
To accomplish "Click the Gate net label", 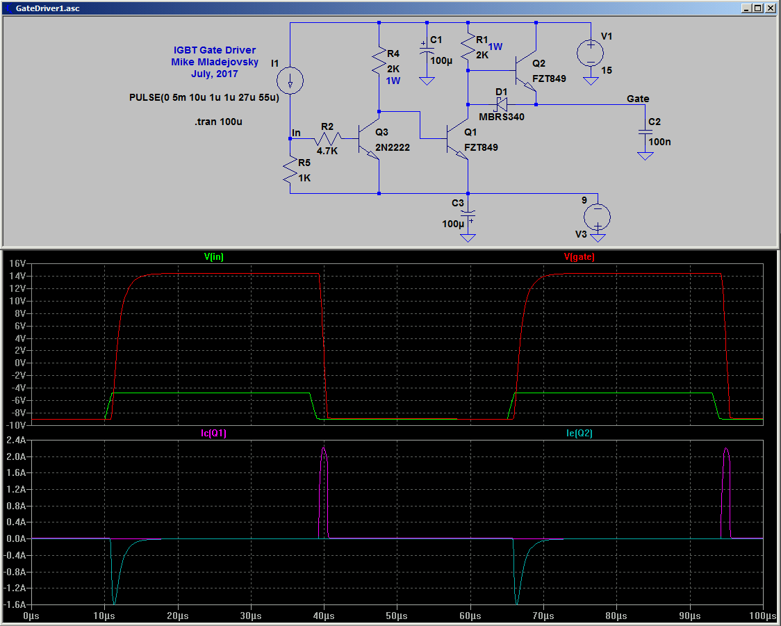I will pos(638,99).
